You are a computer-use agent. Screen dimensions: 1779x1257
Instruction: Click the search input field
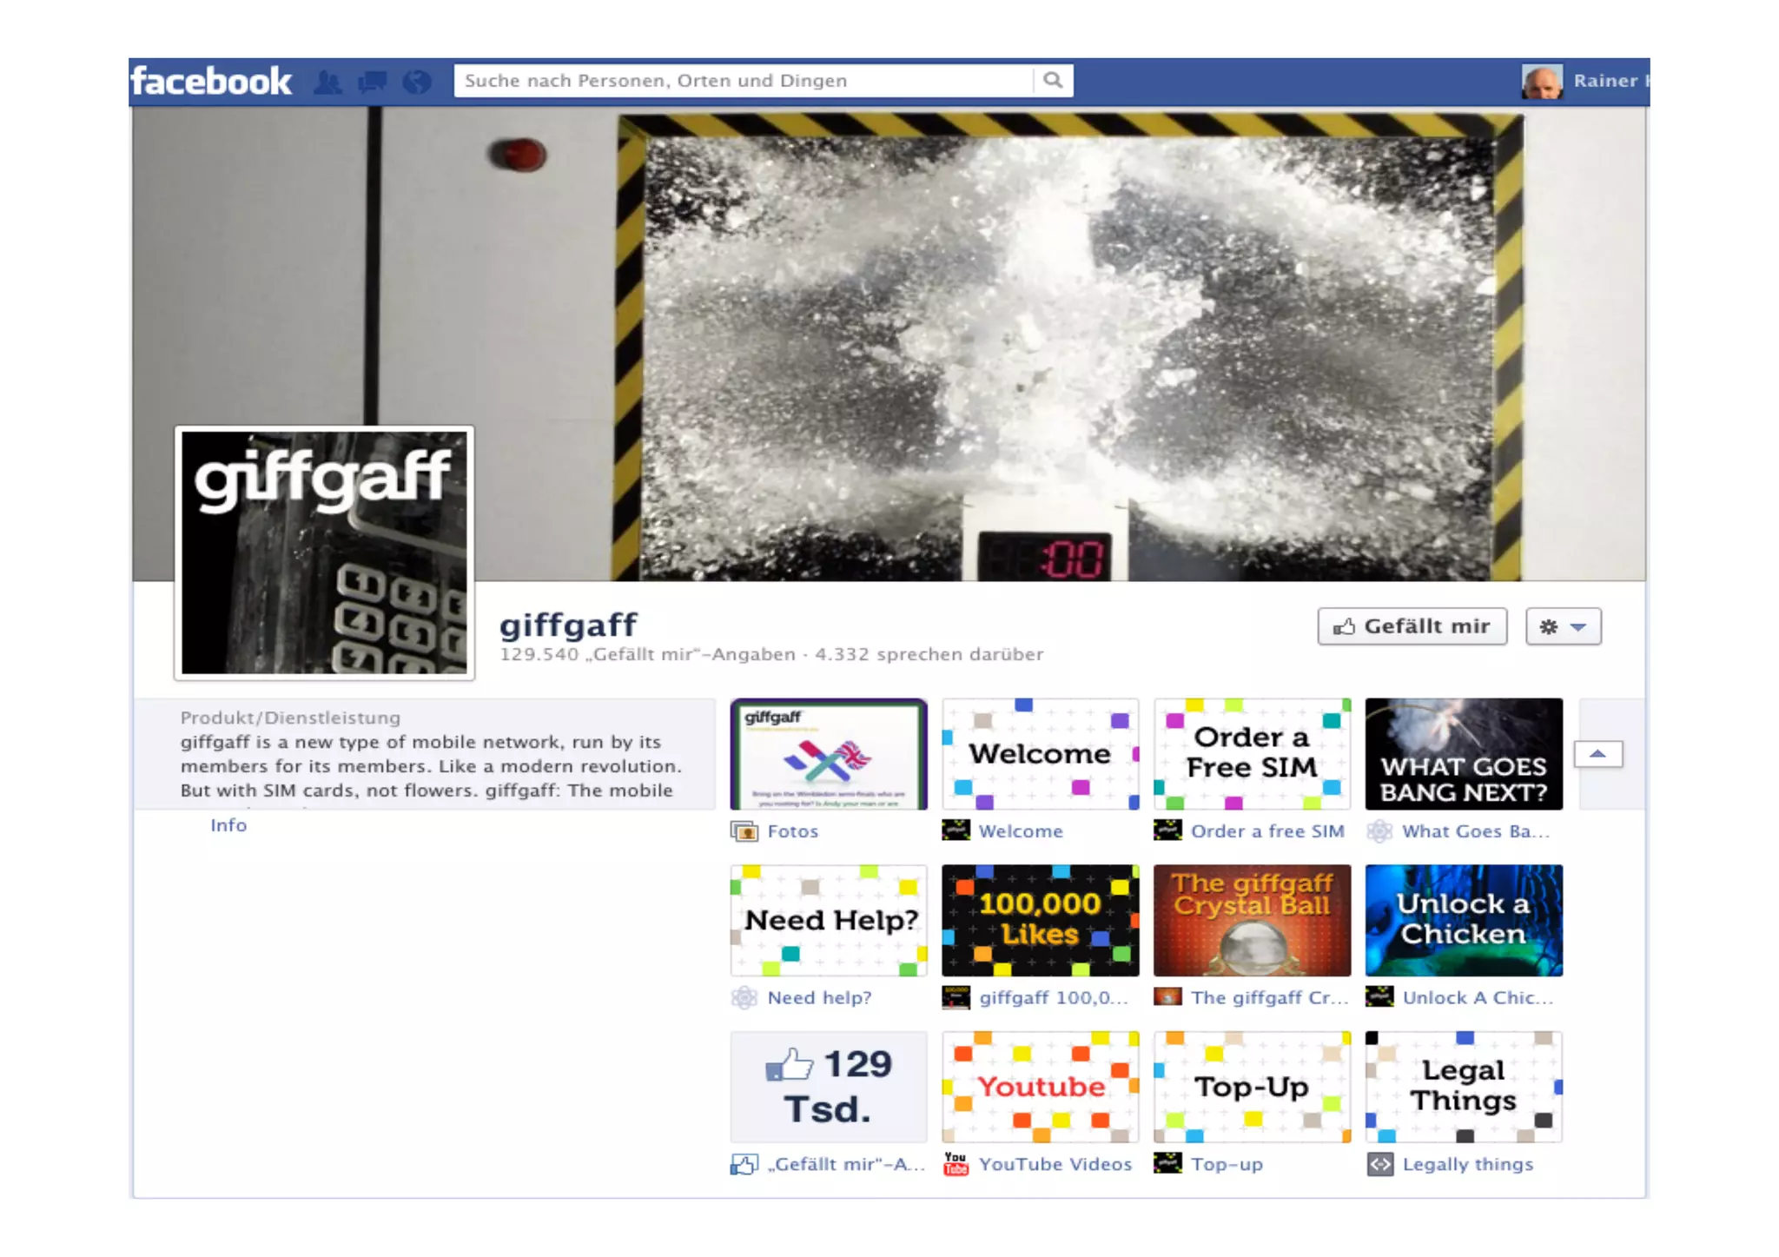[743, 81]
